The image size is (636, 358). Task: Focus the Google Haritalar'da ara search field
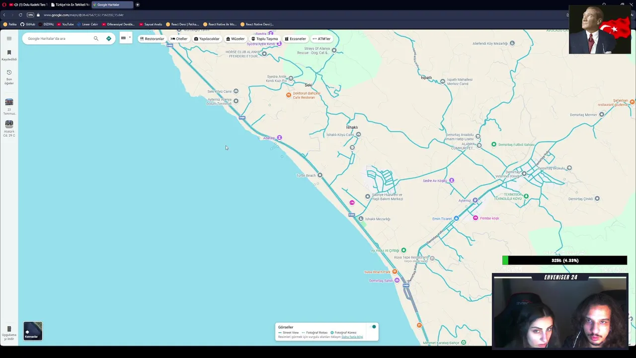tap(59, 38)
